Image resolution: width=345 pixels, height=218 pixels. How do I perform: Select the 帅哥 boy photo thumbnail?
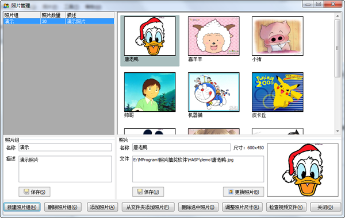(x=150, y=92)
